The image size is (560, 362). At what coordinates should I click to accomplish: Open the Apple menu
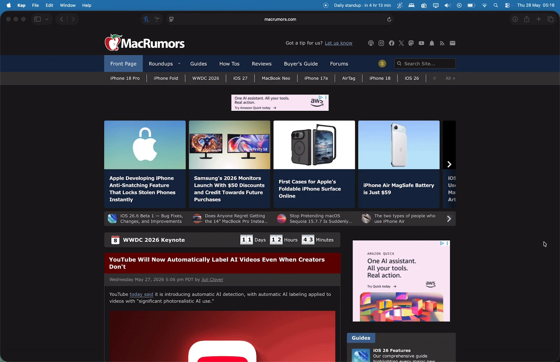(9, 5)
